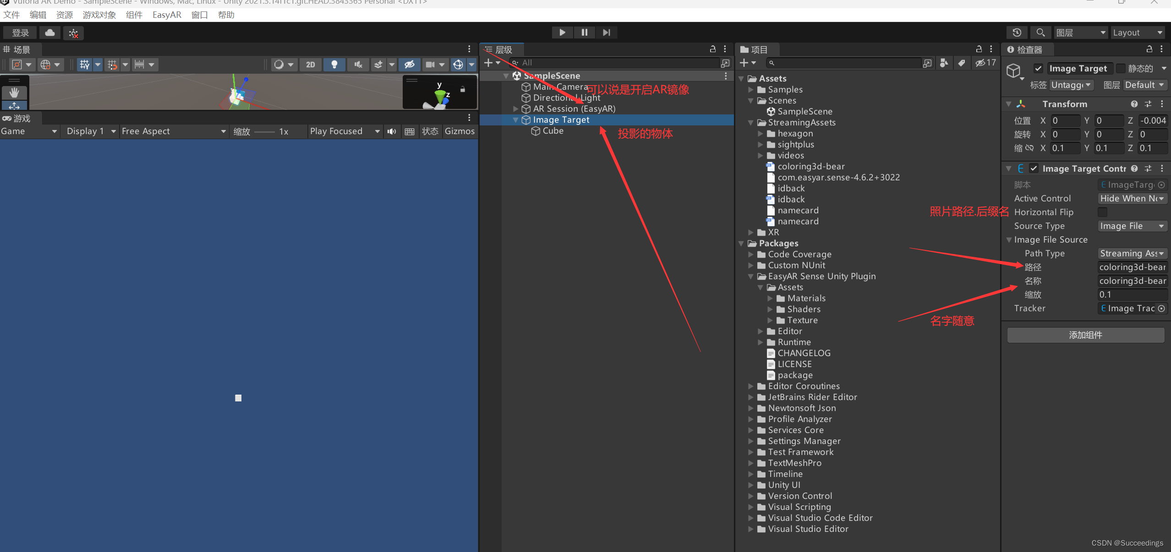Viewport: 1171px width, 552px height.
Task: Enable Horizontal Flip checkbox
Action: pos(1103,212)
